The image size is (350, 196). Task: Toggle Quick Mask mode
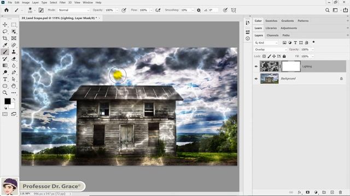[5, 114]
